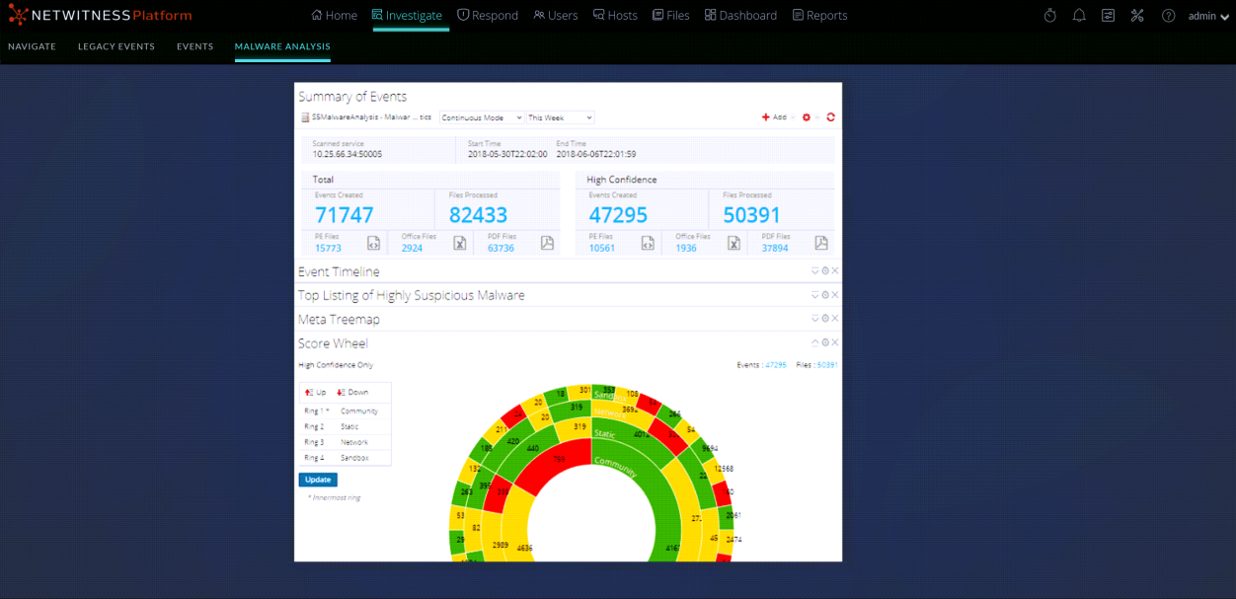Click the red 759 segment on score wheel

[x=559, y=459]
